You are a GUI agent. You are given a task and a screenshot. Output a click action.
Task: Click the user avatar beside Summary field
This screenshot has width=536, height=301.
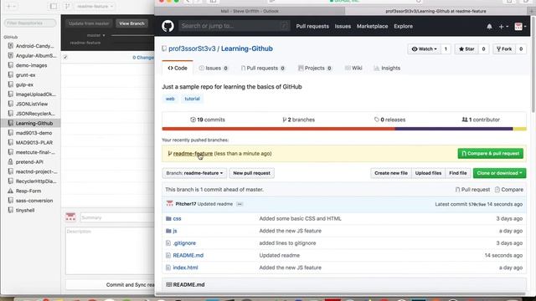(x=70, y=217)
